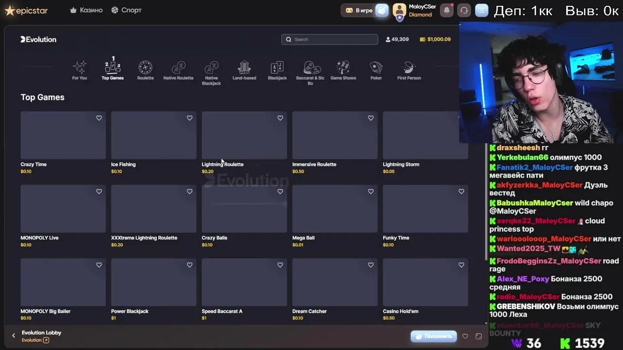Switch to the Land-based category
The height and width of the screenshot is (350, 623).
[x=244, y=70]
